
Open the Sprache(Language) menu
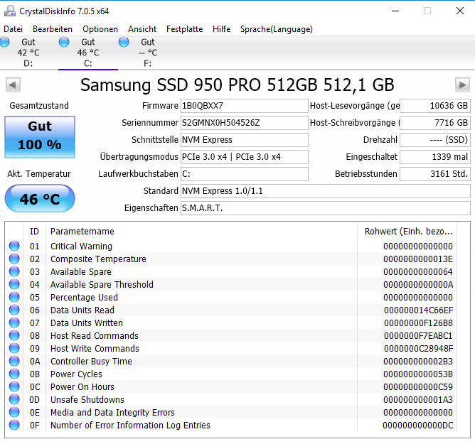277,29
